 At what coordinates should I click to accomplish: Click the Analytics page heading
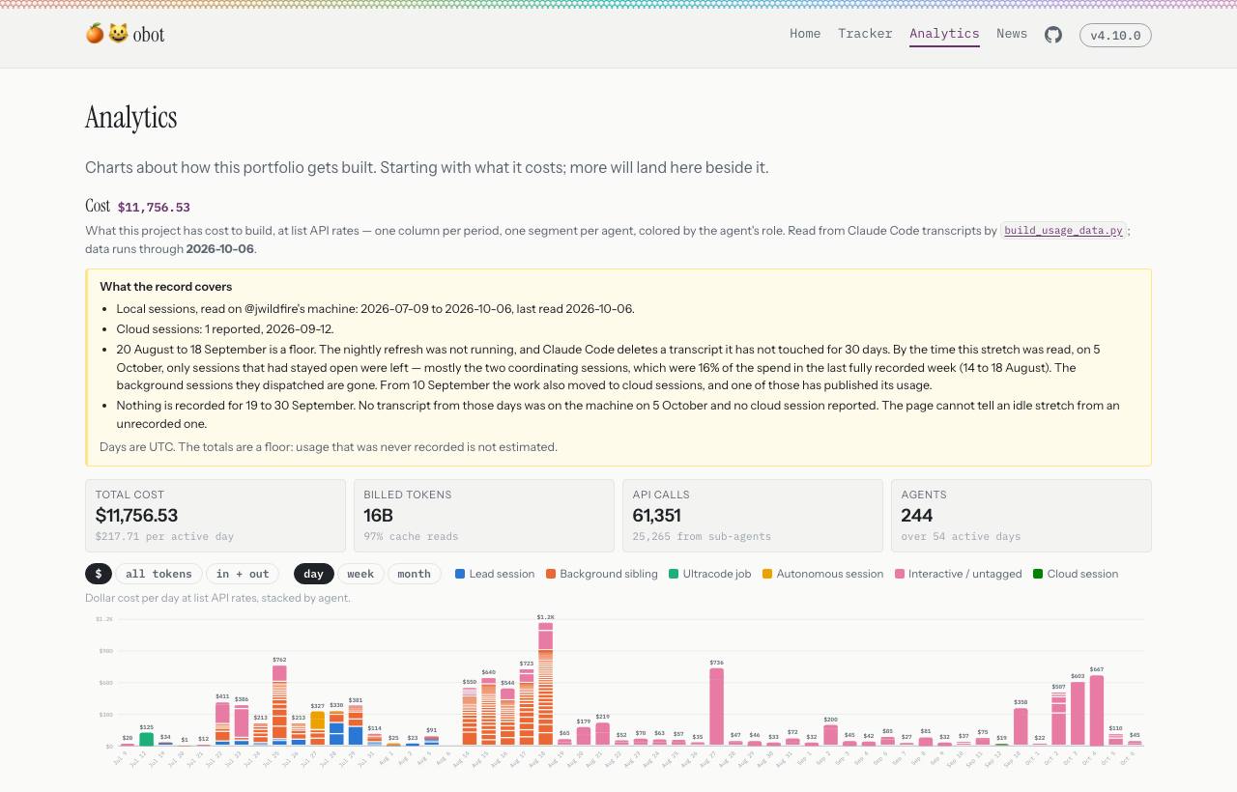click(131, 118)
